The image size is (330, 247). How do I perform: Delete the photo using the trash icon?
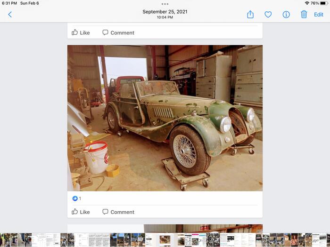click(304, 15)
